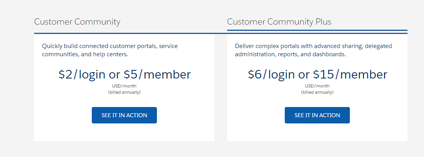Click the word "or" in the $6/login price
This screenshot has width=424, height=157.
pos(305,74)
